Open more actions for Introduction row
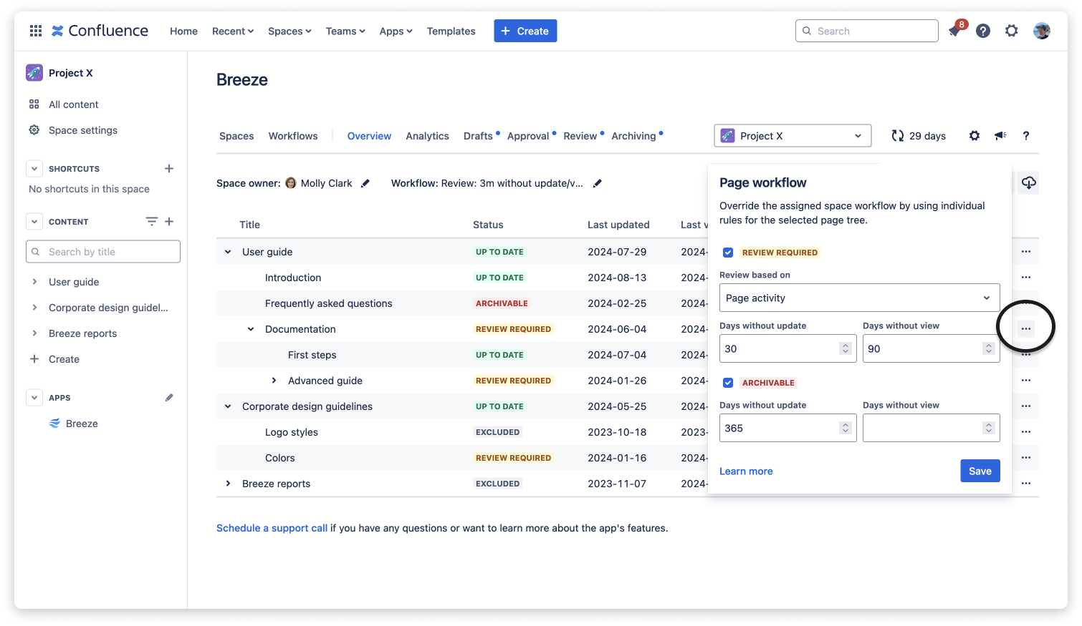 (x=1026, y=278)
